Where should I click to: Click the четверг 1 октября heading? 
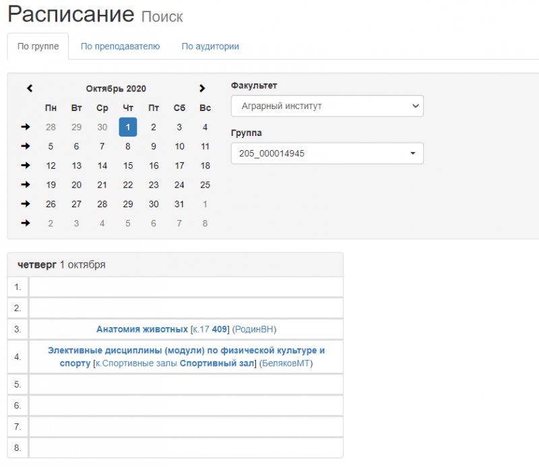pyautogui.click(x=61, y=264)
